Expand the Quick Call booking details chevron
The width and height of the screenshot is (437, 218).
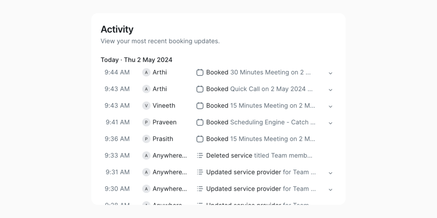[x=330, y=90]
